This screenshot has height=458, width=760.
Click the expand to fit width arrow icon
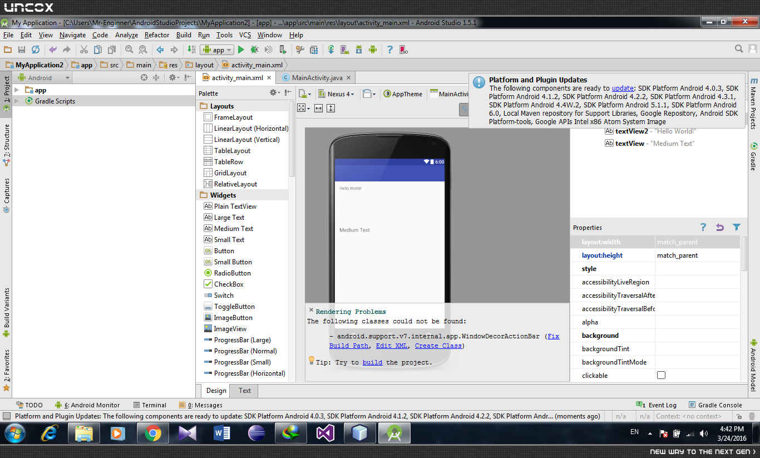tap(318, 108)
